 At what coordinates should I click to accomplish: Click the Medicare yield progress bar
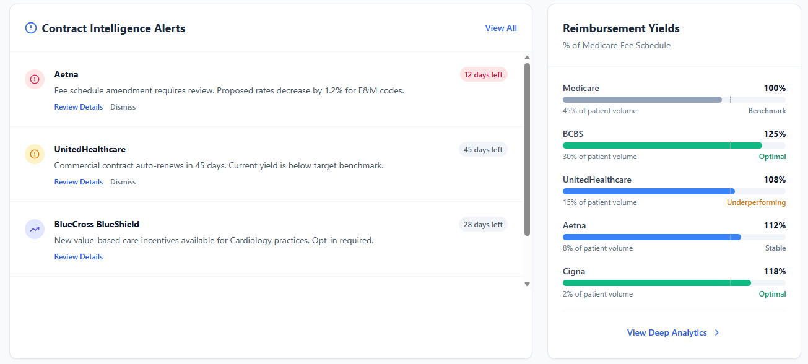pos(674,100)
